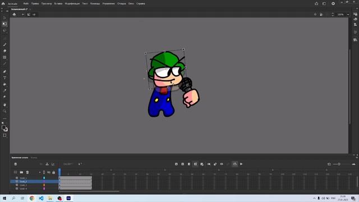Select the Lasso tool
359x202 pixels.
click(x=4, y=30)
